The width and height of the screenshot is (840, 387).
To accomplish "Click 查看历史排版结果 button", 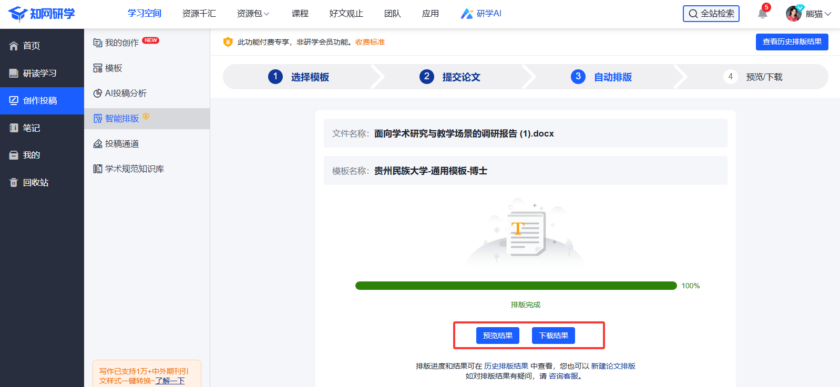I will tap(792, 41).
